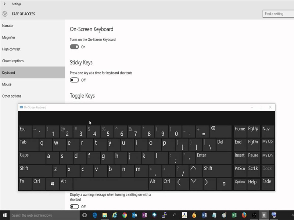Viewport: 294px width, 220px height.
Task: Open OneNote from the taskbar
Action: point(144,214)
